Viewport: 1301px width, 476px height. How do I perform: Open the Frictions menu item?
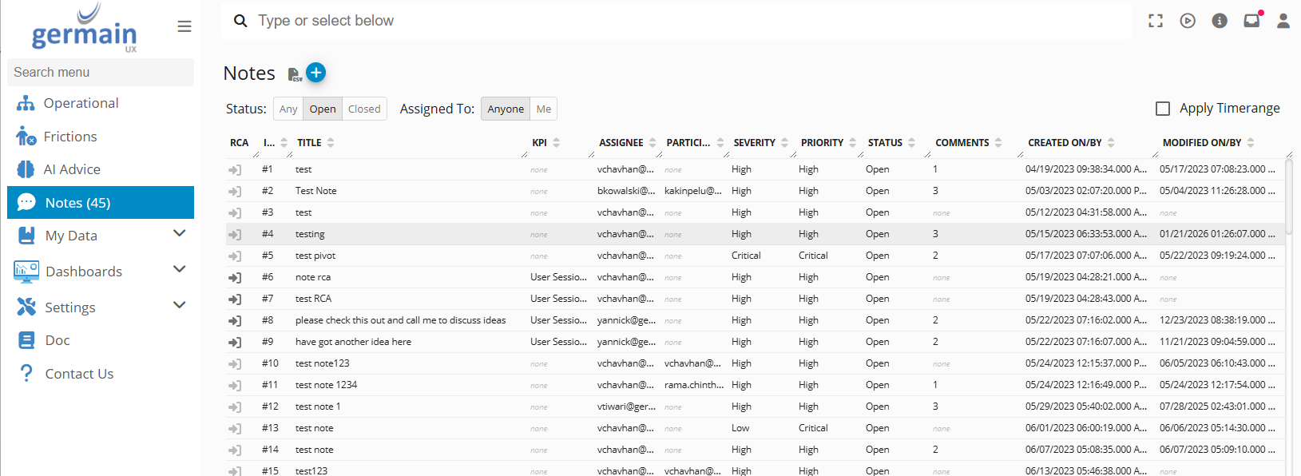point(70,137)
